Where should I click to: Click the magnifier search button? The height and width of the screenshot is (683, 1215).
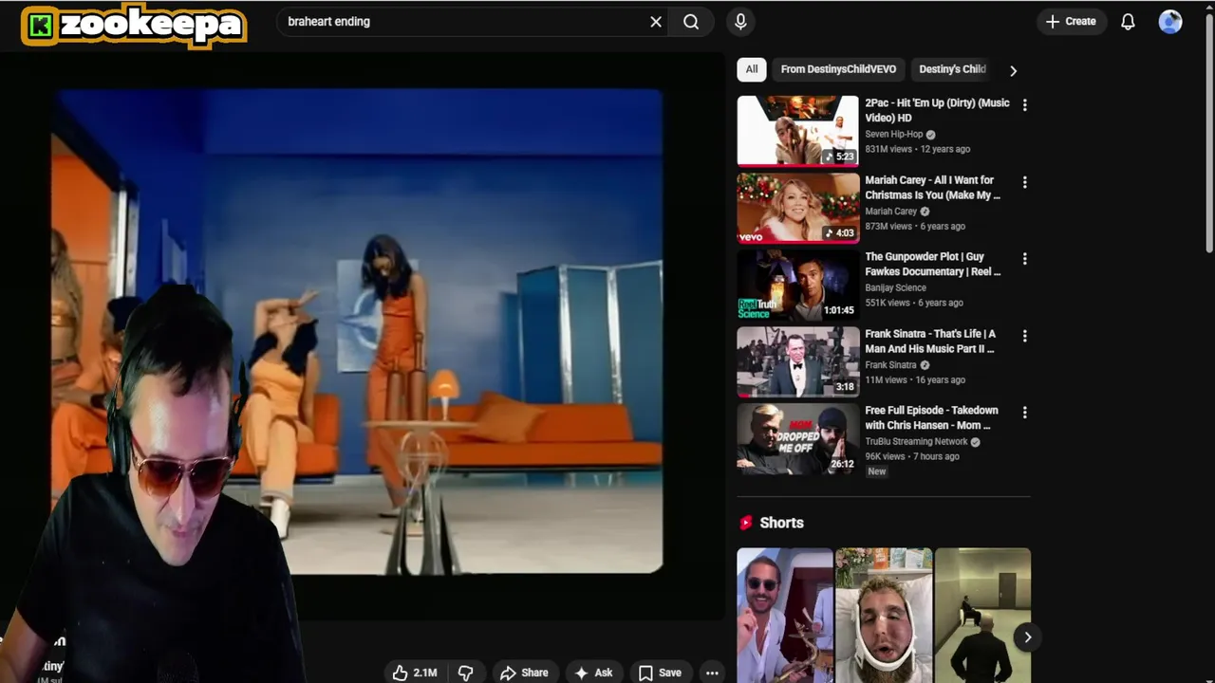click(691, 22)
